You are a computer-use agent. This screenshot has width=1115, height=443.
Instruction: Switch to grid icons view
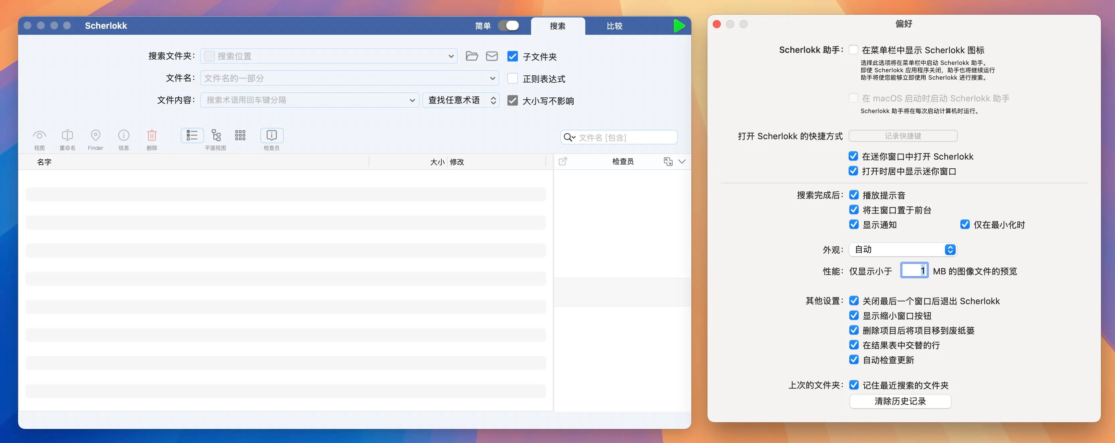tap(240, 136)
